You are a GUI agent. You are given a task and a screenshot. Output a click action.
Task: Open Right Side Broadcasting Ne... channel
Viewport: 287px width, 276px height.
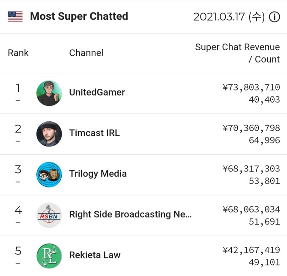point(130,214)
